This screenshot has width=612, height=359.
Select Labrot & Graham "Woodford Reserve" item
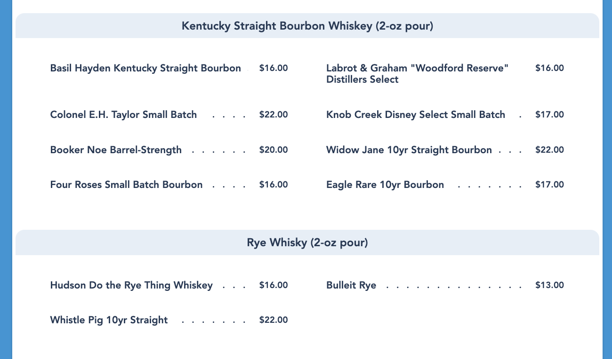tap(417, 74)
